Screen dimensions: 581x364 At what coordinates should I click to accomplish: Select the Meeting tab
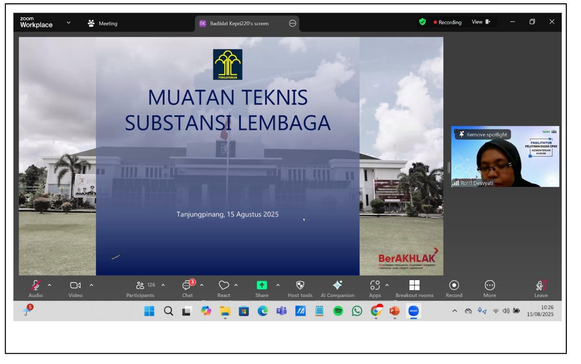tap(103, 23)
